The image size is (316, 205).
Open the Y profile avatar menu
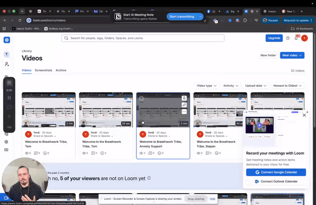305,38
